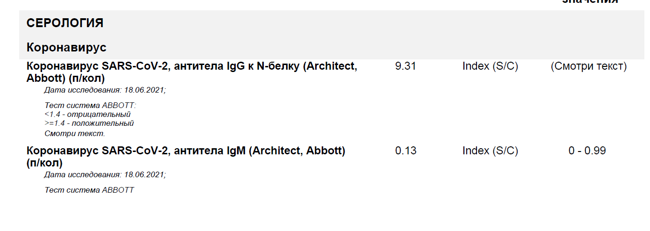Click the IgM research date line
The width and height of the screenshot is (650, 231).
tap(105, 175)
